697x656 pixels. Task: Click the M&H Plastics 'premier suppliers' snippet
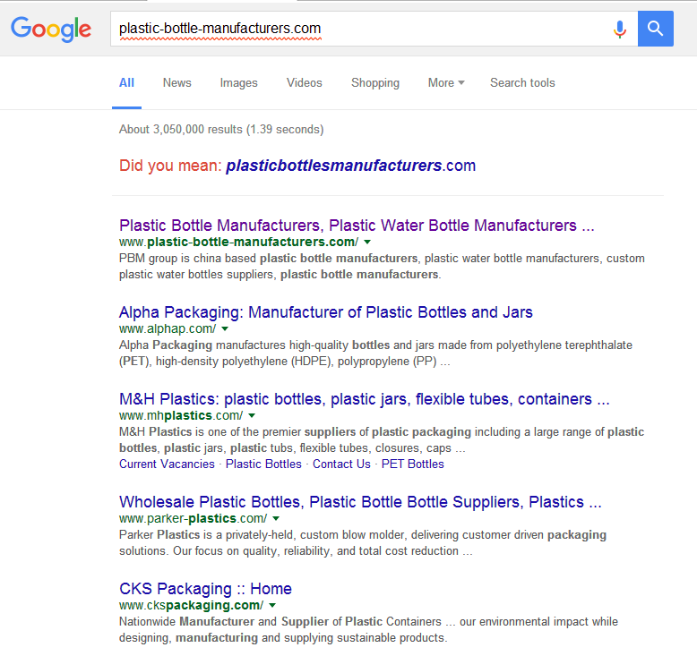[x=382, y=439]
